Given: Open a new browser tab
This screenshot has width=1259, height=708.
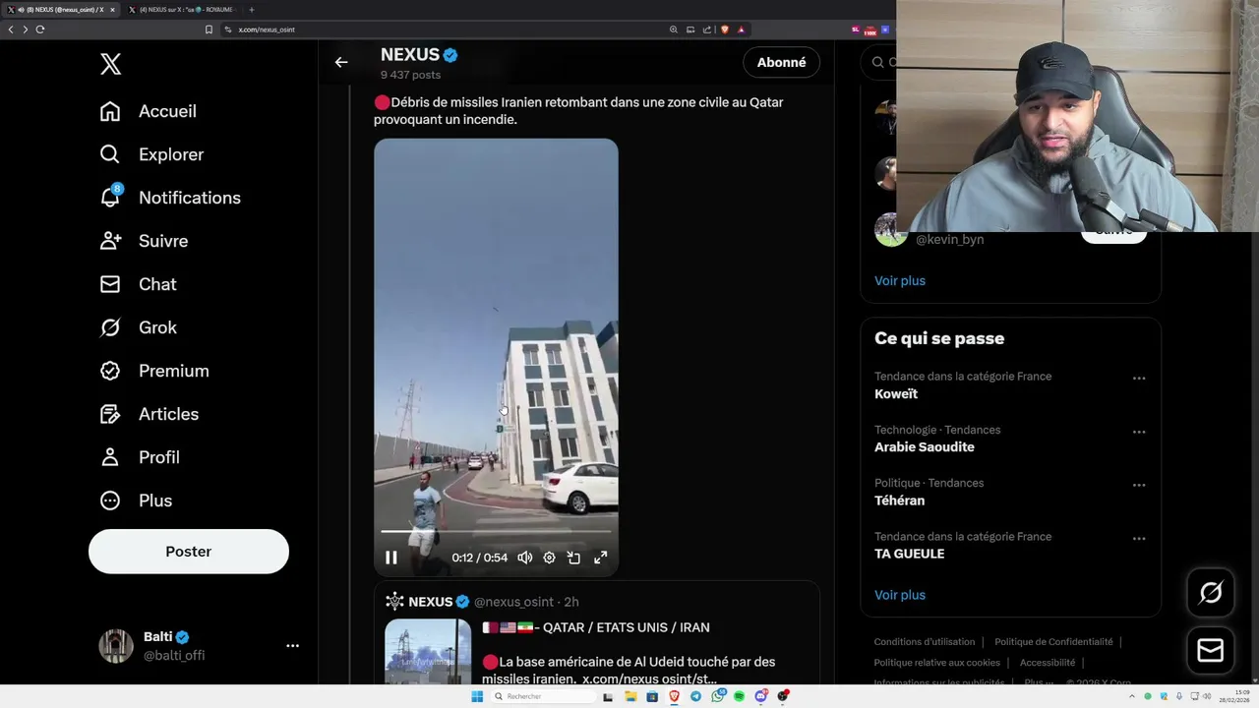Looking at the screenshot, I should [251, 10].
